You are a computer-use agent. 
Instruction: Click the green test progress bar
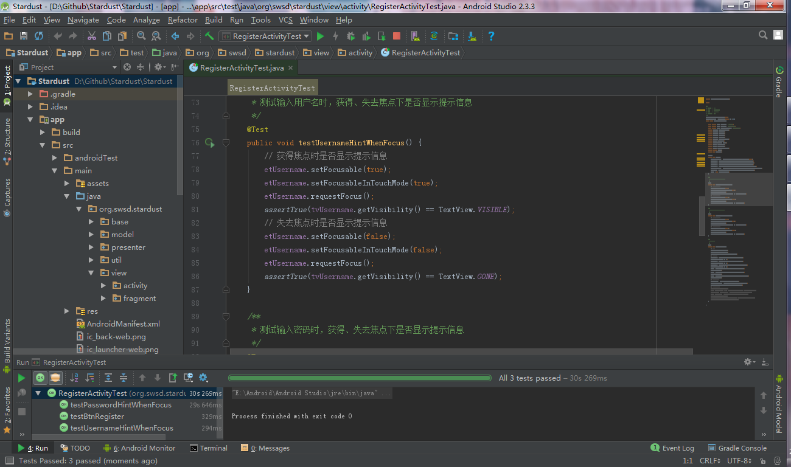(359, 378)
